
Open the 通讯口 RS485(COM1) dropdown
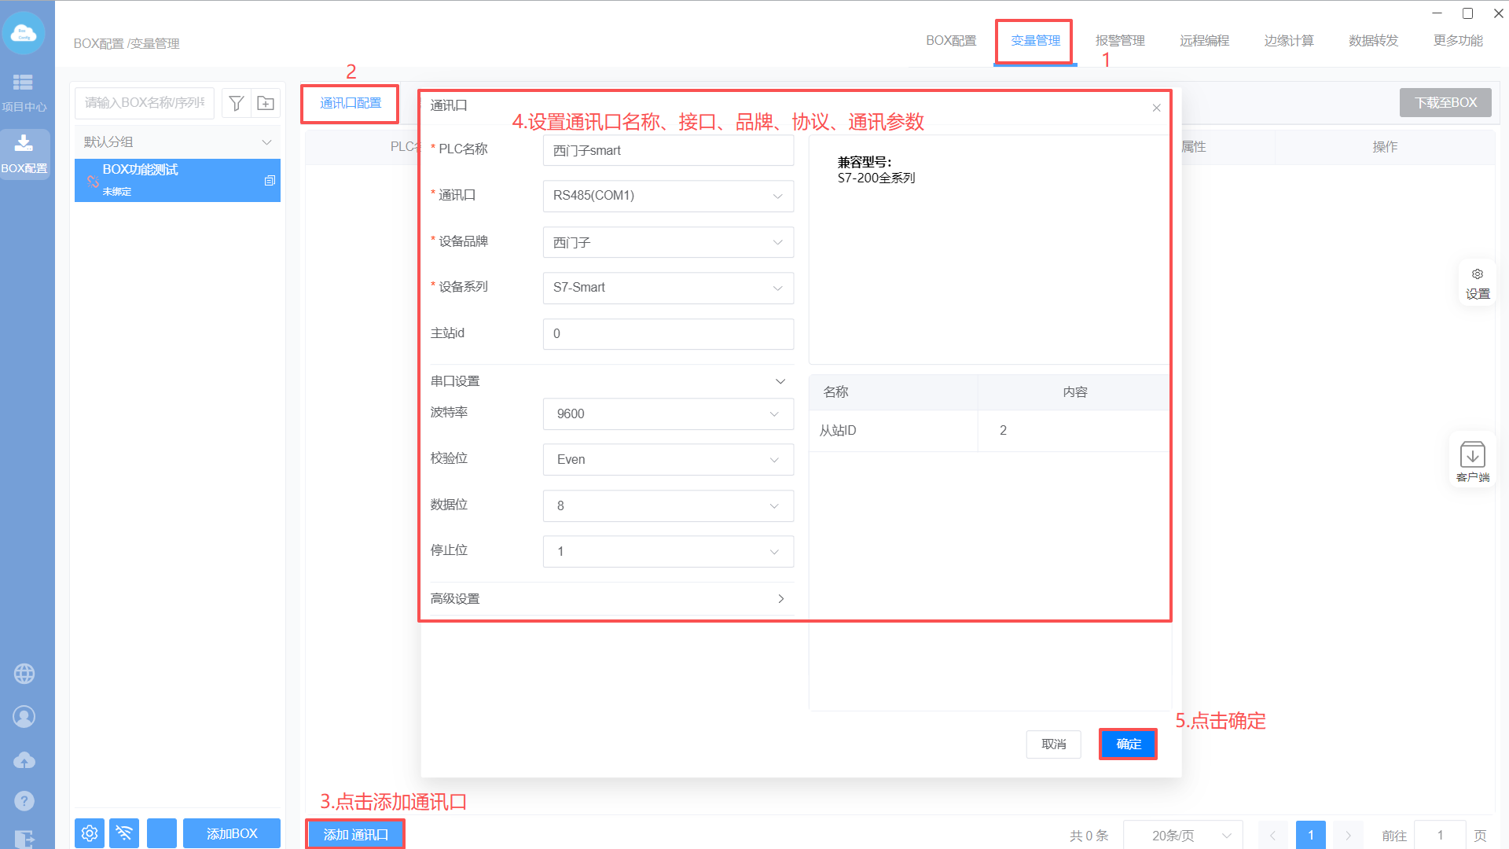pos(667,196)
